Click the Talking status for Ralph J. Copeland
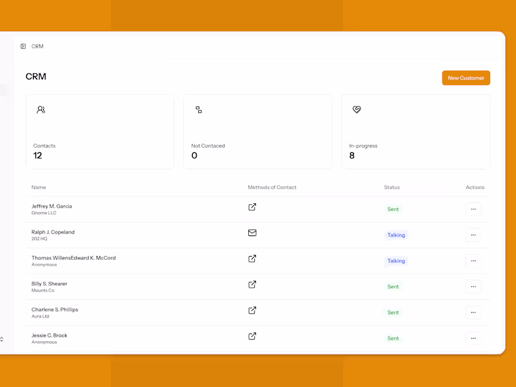 click(396, 235)
